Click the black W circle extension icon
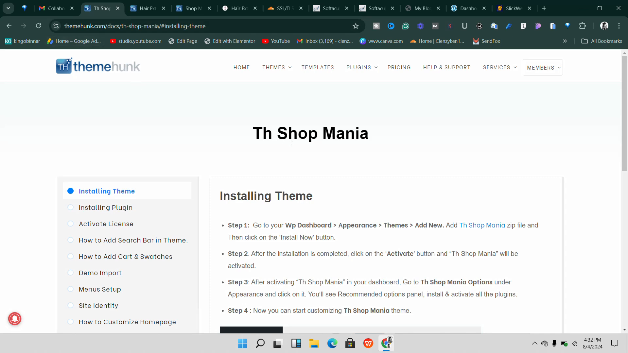628x353 pixels. click(x=479, y=26)
